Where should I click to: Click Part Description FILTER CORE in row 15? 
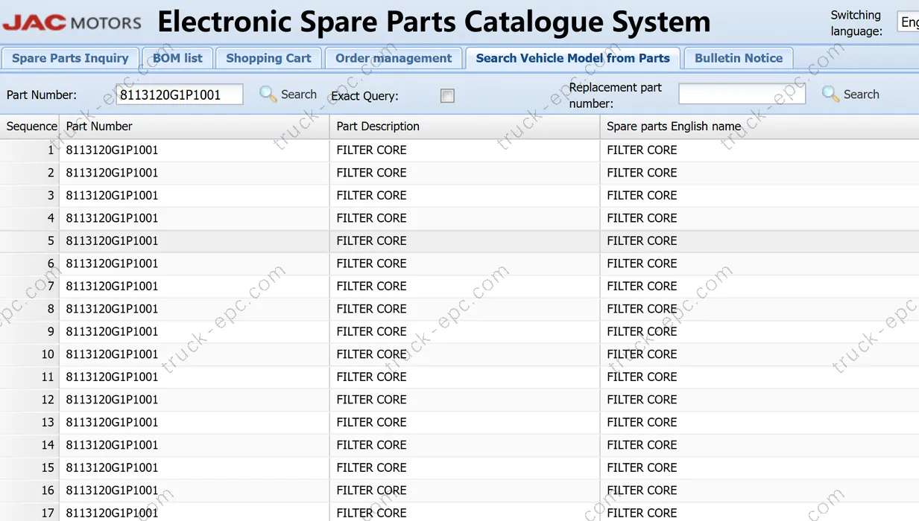coord(371,468)
